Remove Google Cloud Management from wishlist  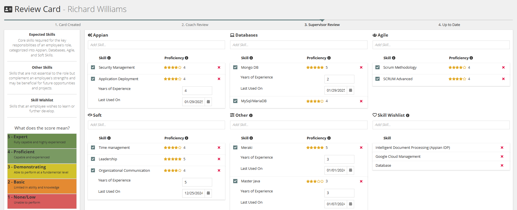tap(502, 157)
